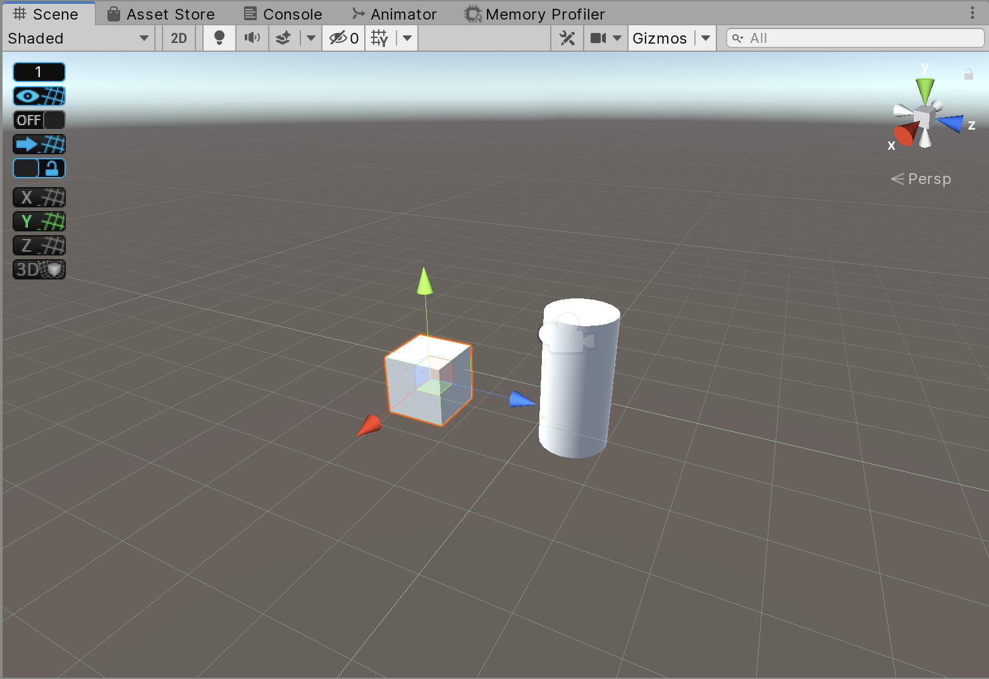The height and width of the screenshot is (679, 989).
Task: Toggle 2D view mode
Action: 179,39
